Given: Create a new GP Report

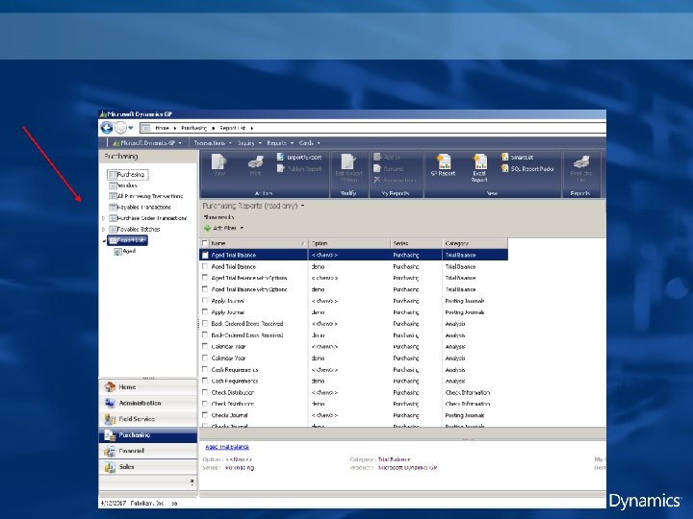Looking at the screenshot, I should pyautogui.click(x=443, y=165).
